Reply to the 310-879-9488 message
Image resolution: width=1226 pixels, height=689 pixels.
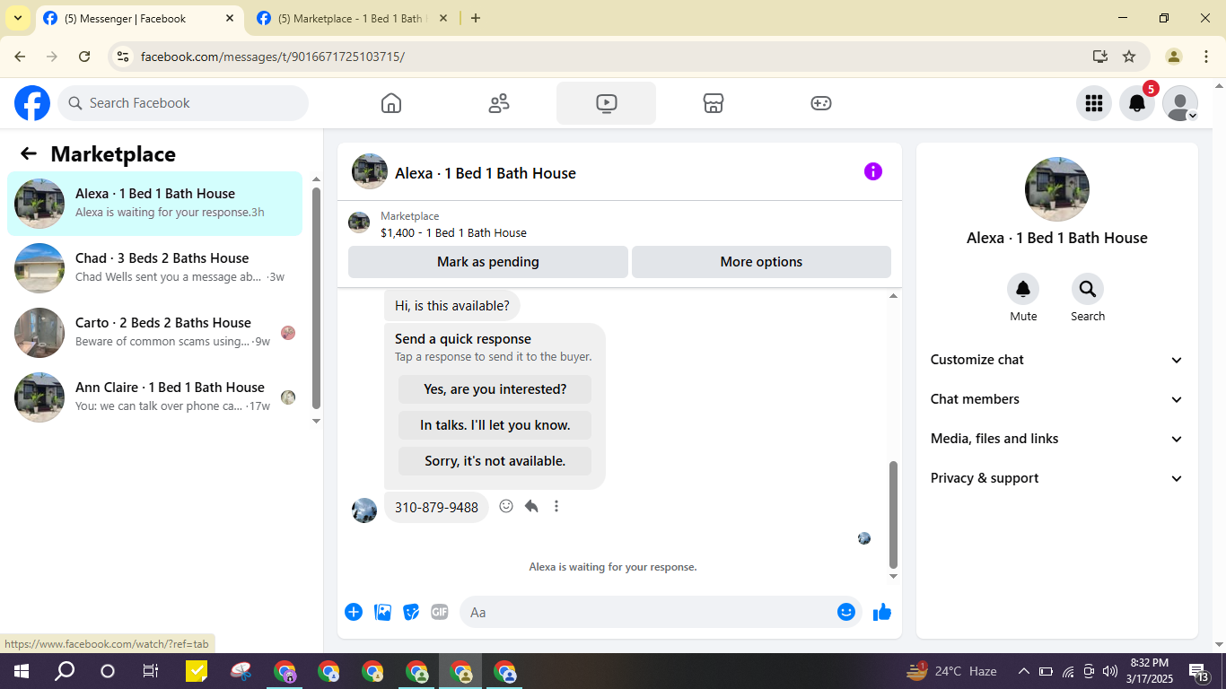point(531,506)
